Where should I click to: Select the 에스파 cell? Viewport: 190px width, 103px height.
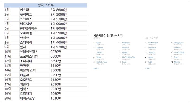tap(35, 10)
